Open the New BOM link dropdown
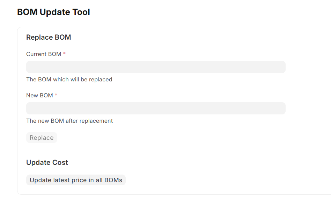 point(156,108)
